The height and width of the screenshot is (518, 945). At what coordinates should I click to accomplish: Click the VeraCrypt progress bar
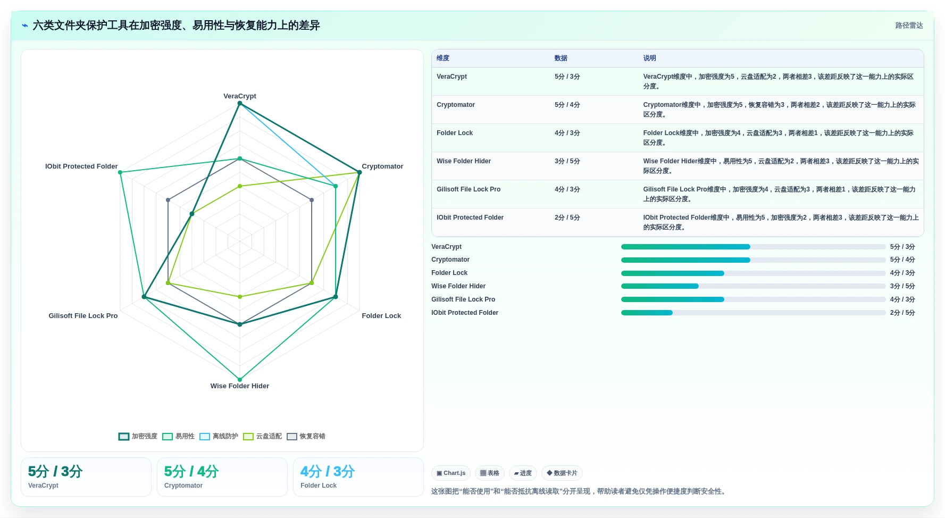click(753, 247)
